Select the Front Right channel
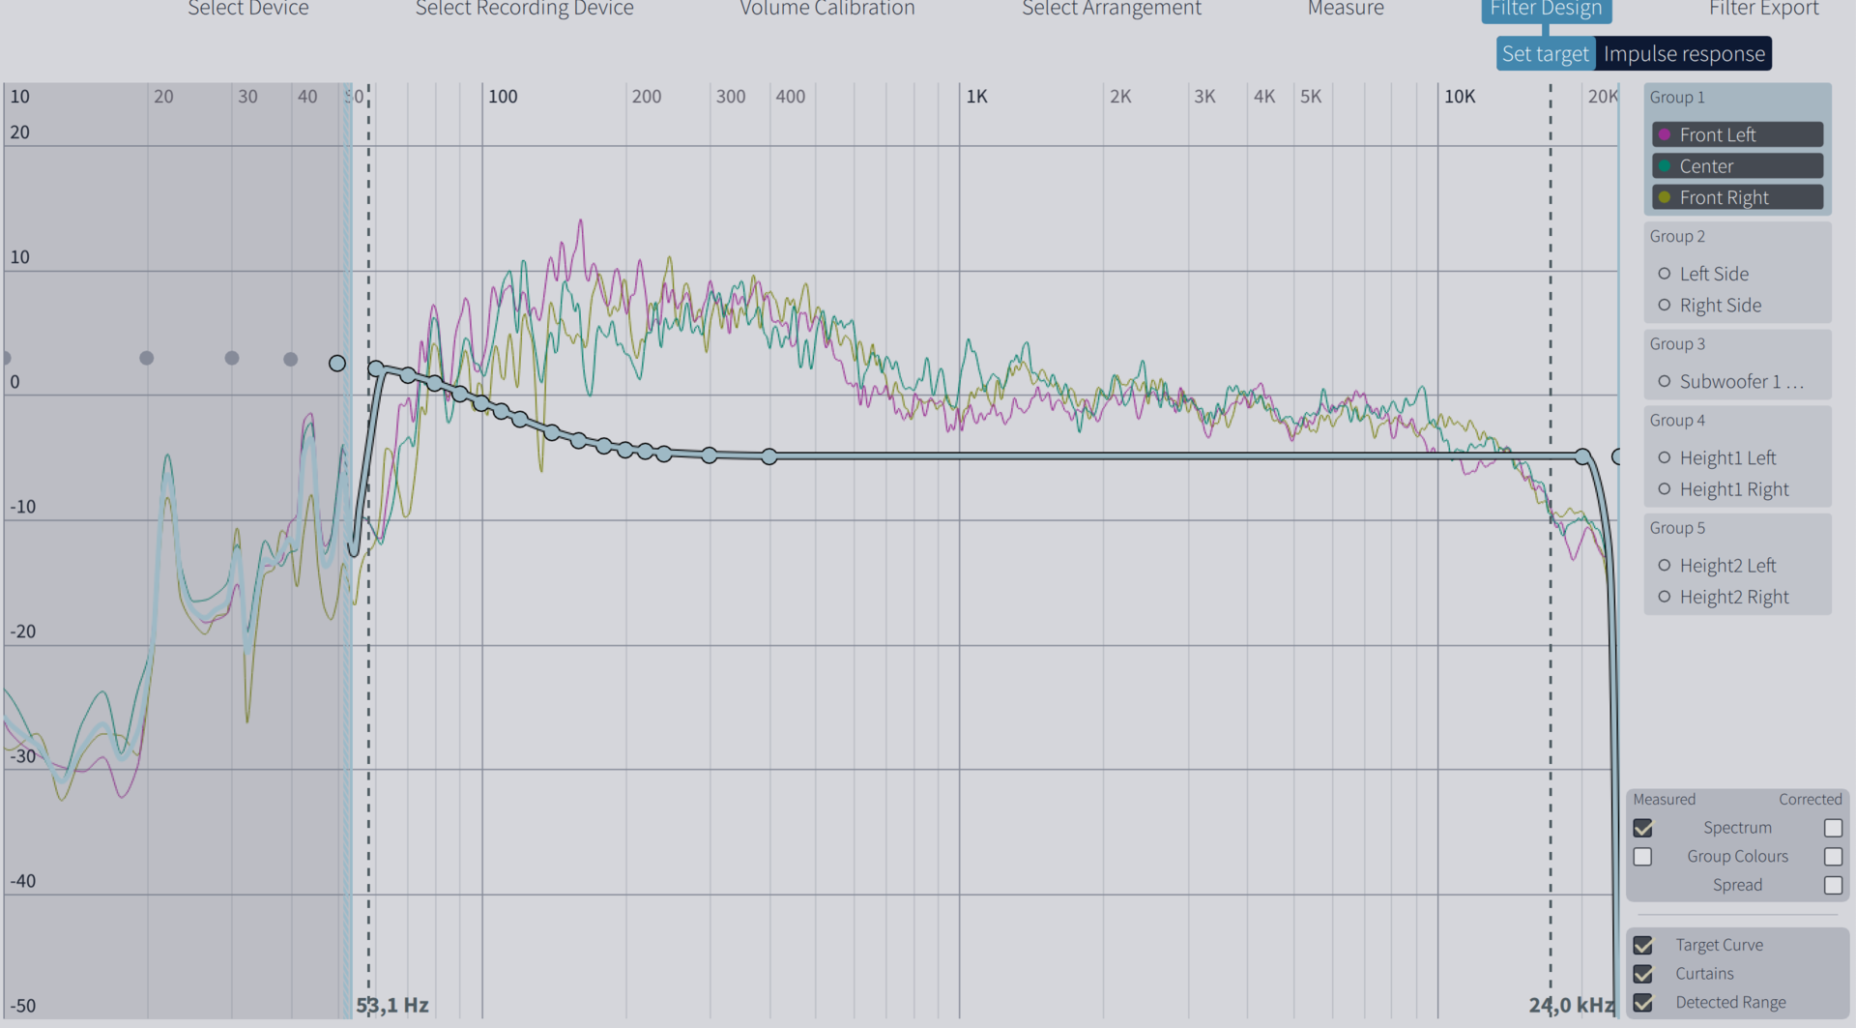Image resolution: width=1856 pixels, height=1028 pixels. click(1737, 197)
